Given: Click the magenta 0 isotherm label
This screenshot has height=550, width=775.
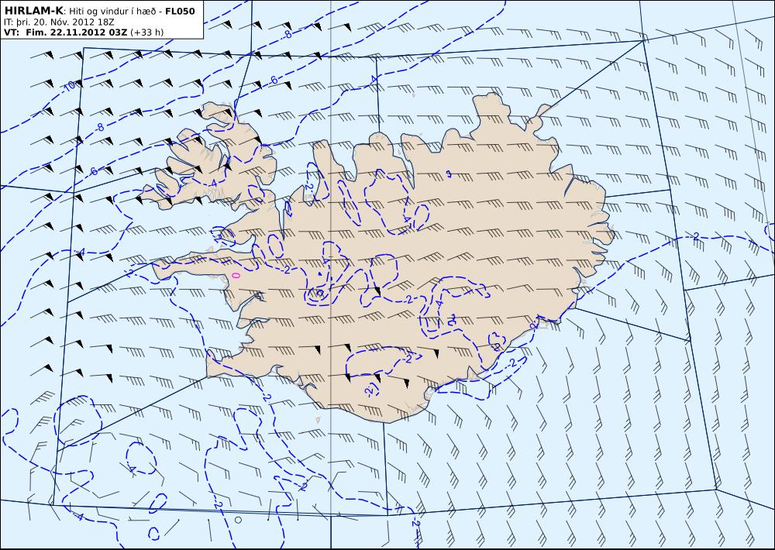Looking at the screenshot, I should [236, 275].
